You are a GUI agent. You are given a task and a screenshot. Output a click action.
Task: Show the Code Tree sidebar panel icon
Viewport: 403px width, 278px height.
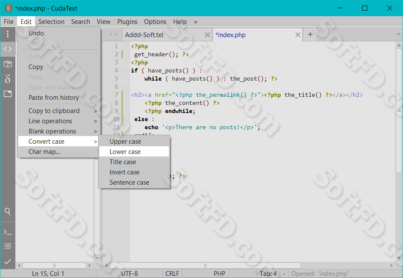pyautogui.click(x=8, y=49)
